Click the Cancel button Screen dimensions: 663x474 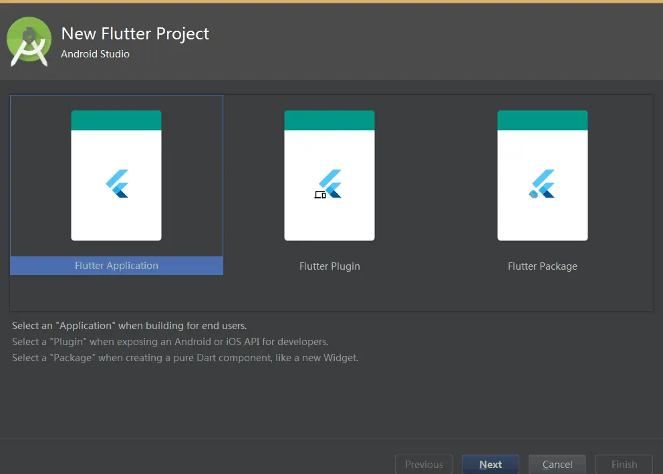coord(557,464)
